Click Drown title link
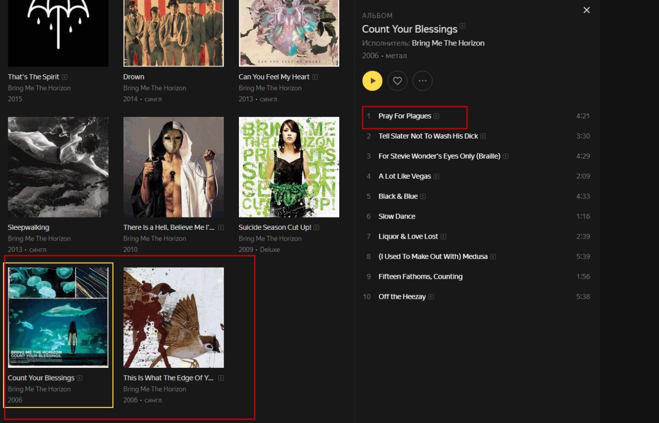Screen dimensions: 659x423 [134, 77]
